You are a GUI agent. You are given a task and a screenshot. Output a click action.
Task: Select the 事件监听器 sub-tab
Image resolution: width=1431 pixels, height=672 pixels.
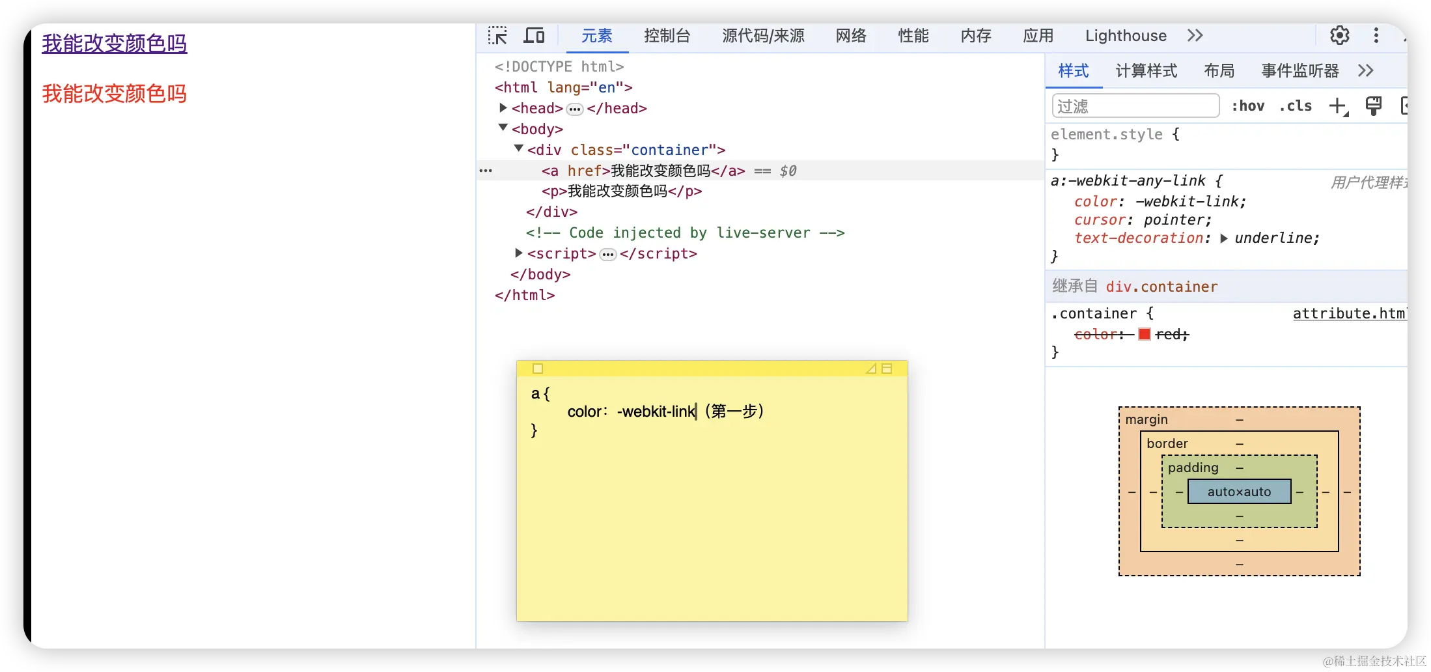click(x=1299, y=71)
